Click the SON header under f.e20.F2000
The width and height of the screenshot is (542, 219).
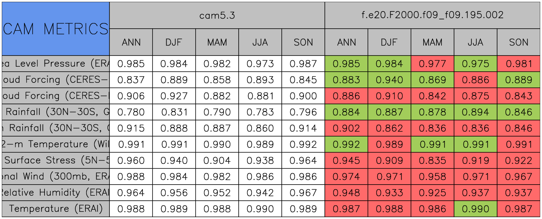pyautogui.click(x=519, y=42)
